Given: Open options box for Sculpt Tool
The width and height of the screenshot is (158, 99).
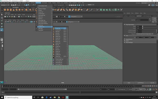Looking at the screenshot, I should pyautogui.click(x=67, y=28).
